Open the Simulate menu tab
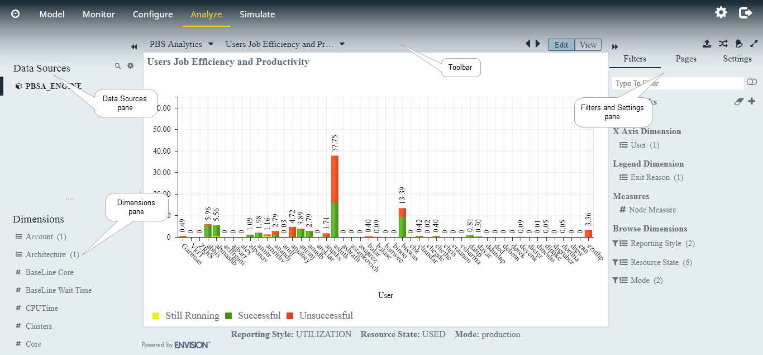Image resolution: width=763 pixels, height=355 pixels. coord(257,15)
